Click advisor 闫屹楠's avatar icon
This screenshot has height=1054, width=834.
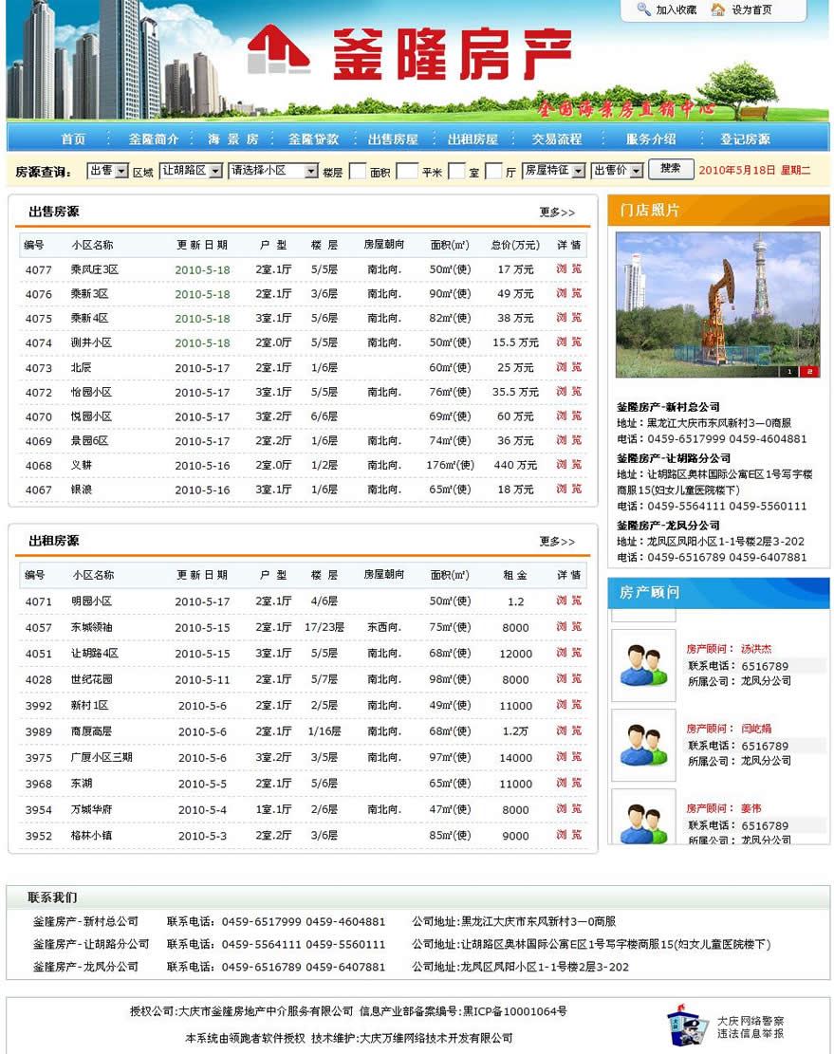[643, 745]
